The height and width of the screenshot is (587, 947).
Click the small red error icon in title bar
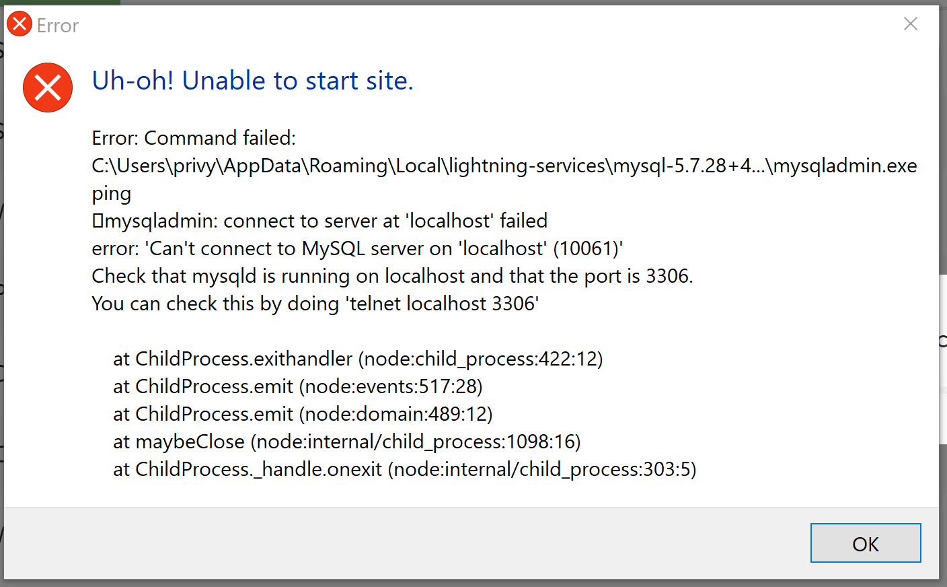pyautogui.click(x=20, y=24)
